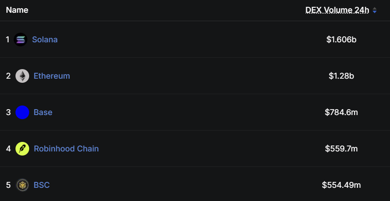Open the Ethereum chain link
Screen dimensions: 390x201
pos(52,76)
